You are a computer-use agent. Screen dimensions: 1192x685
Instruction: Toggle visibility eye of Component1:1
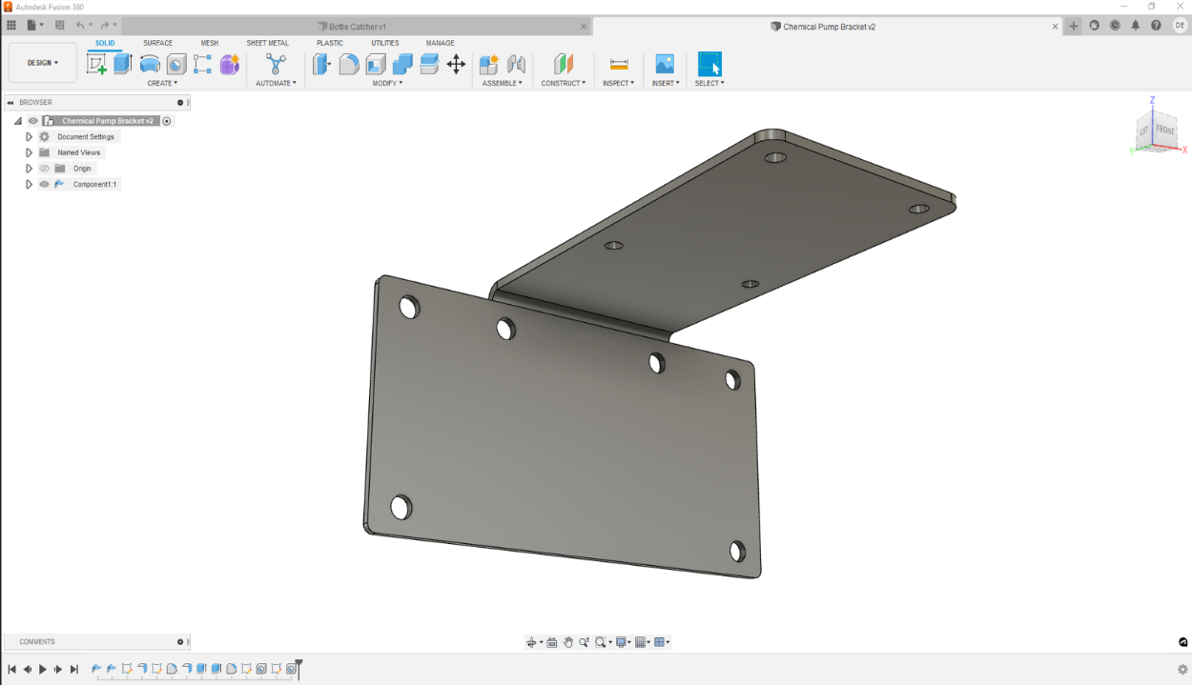44,184
